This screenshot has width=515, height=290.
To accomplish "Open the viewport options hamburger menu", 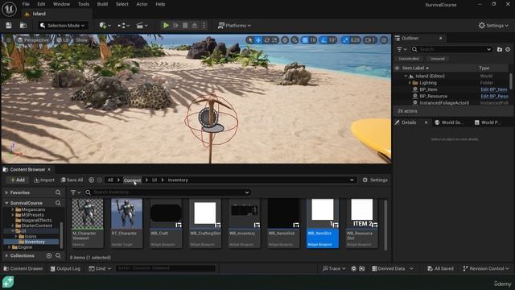I will [x=9, y=40].
